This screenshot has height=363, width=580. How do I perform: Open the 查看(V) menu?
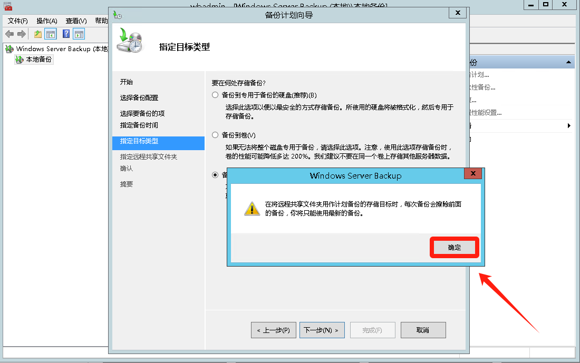(76, 21)
